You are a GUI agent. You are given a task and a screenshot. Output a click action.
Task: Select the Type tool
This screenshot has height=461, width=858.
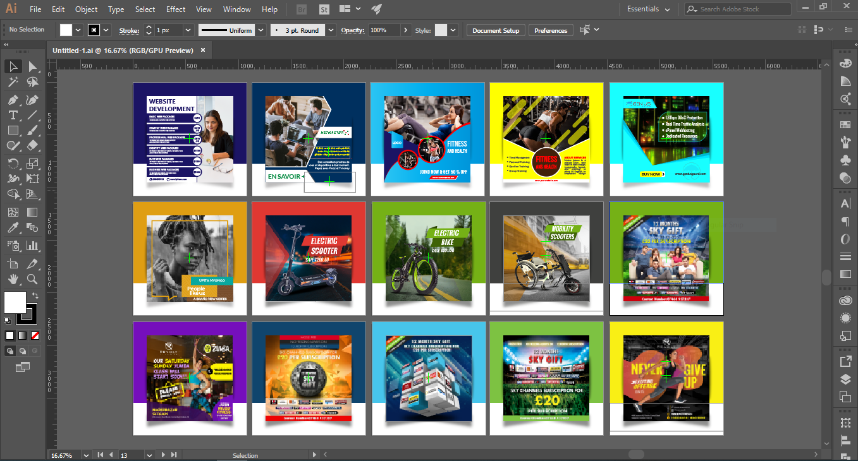[x=13, y=116]
